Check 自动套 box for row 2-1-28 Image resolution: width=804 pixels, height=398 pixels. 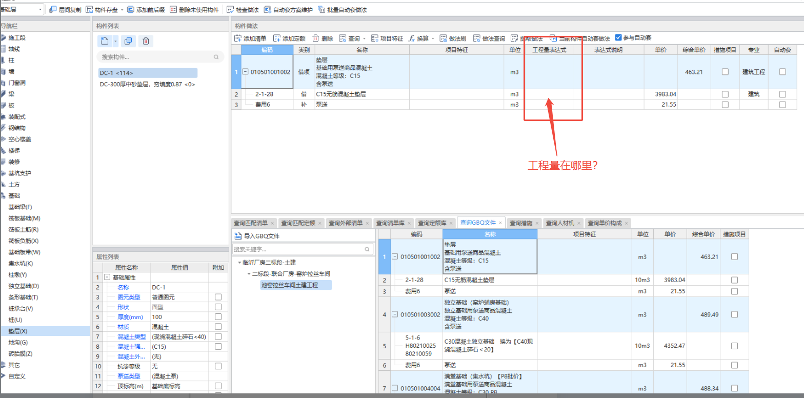point(782,94)
